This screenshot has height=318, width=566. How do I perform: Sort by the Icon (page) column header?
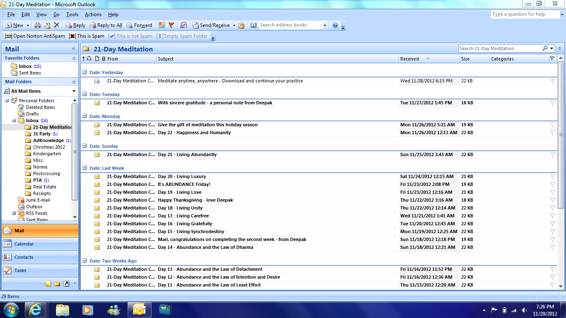coord(97,59)
